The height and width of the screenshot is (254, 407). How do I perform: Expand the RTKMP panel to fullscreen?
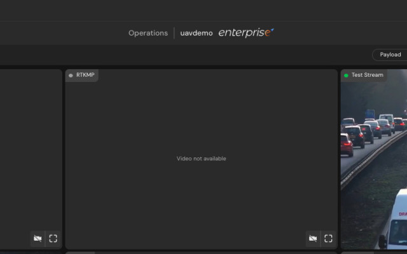point(328,239)
